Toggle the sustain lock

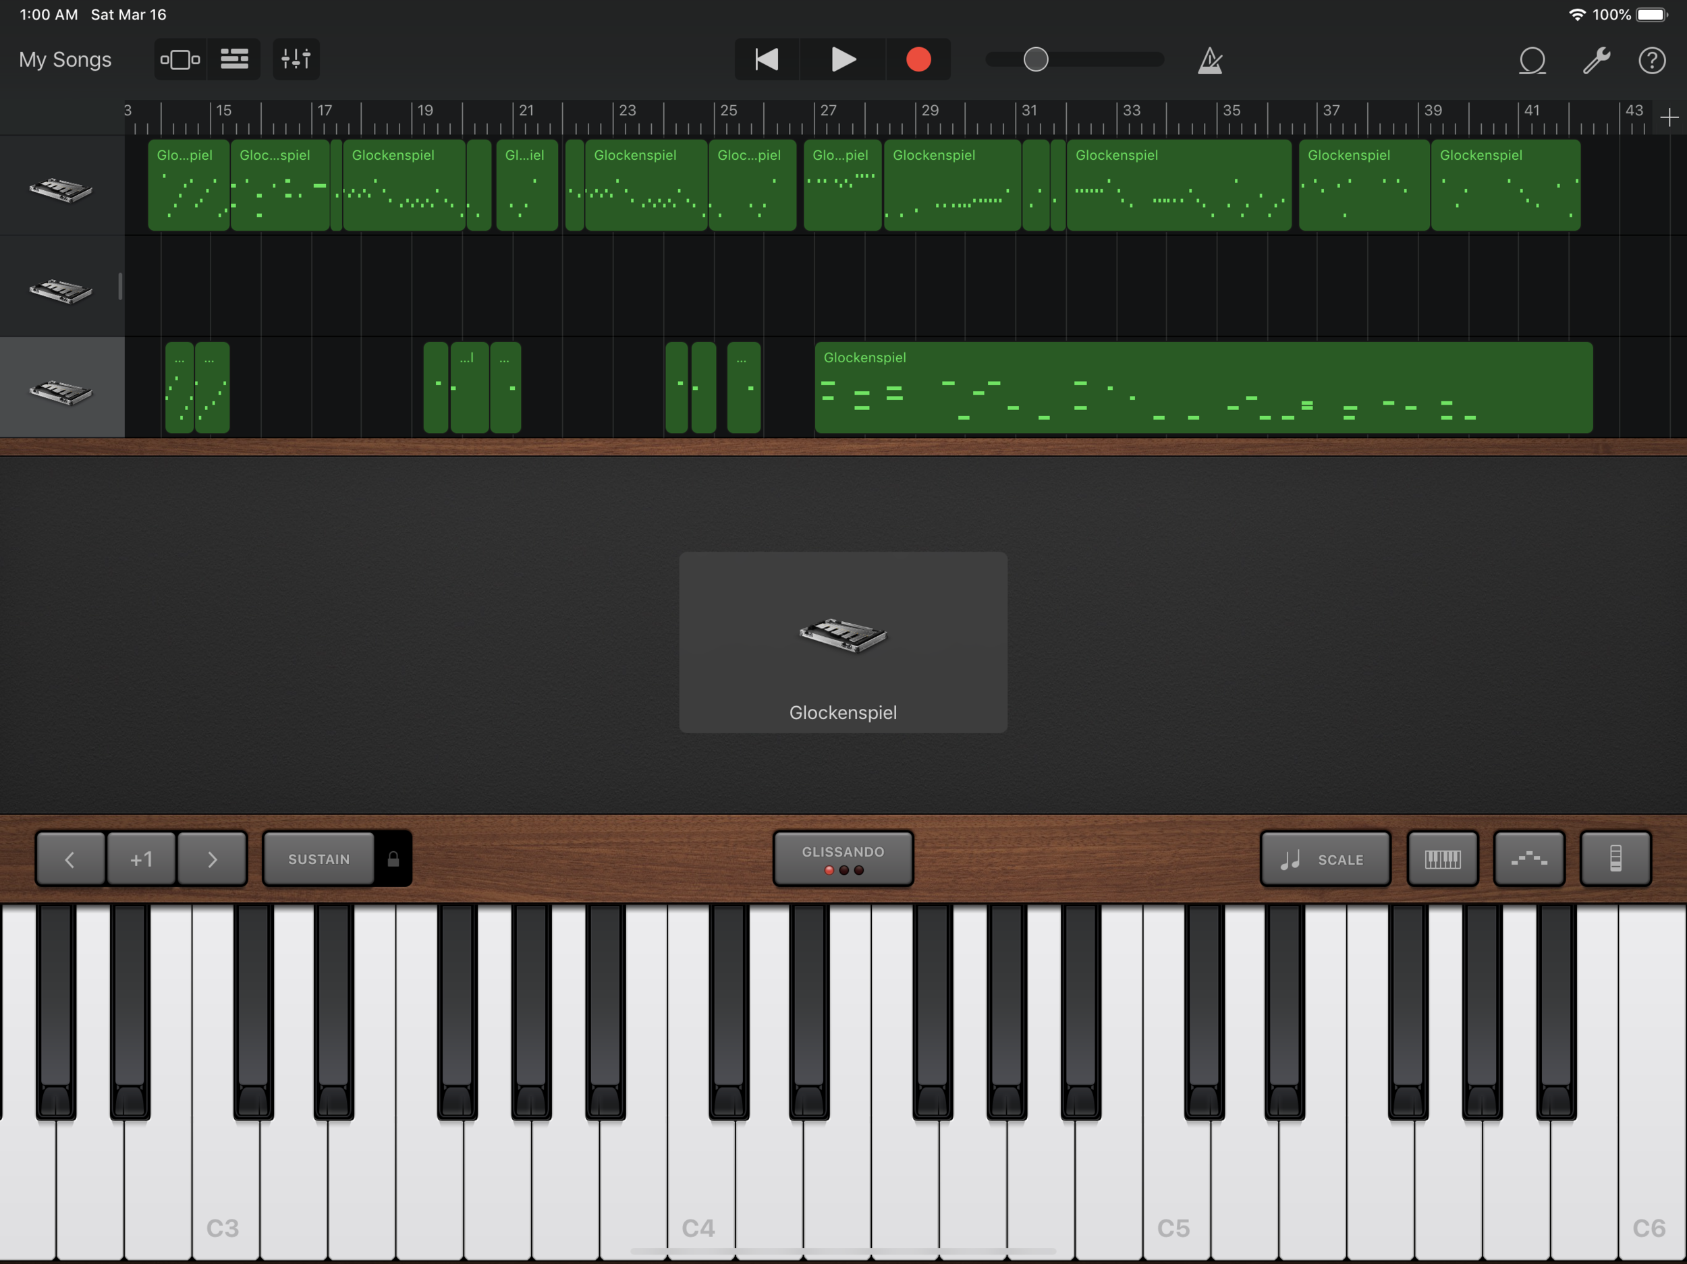coord(393,859)
